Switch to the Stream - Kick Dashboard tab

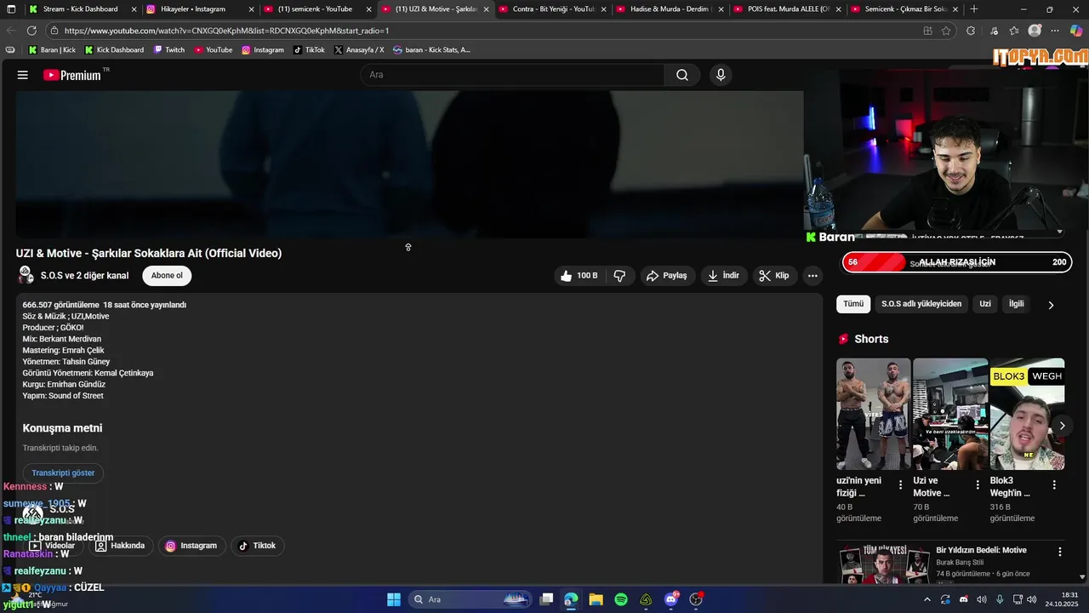[x=82, y=9]
